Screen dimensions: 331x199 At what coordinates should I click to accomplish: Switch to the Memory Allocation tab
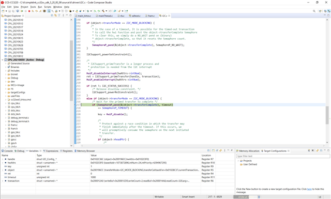248,151
